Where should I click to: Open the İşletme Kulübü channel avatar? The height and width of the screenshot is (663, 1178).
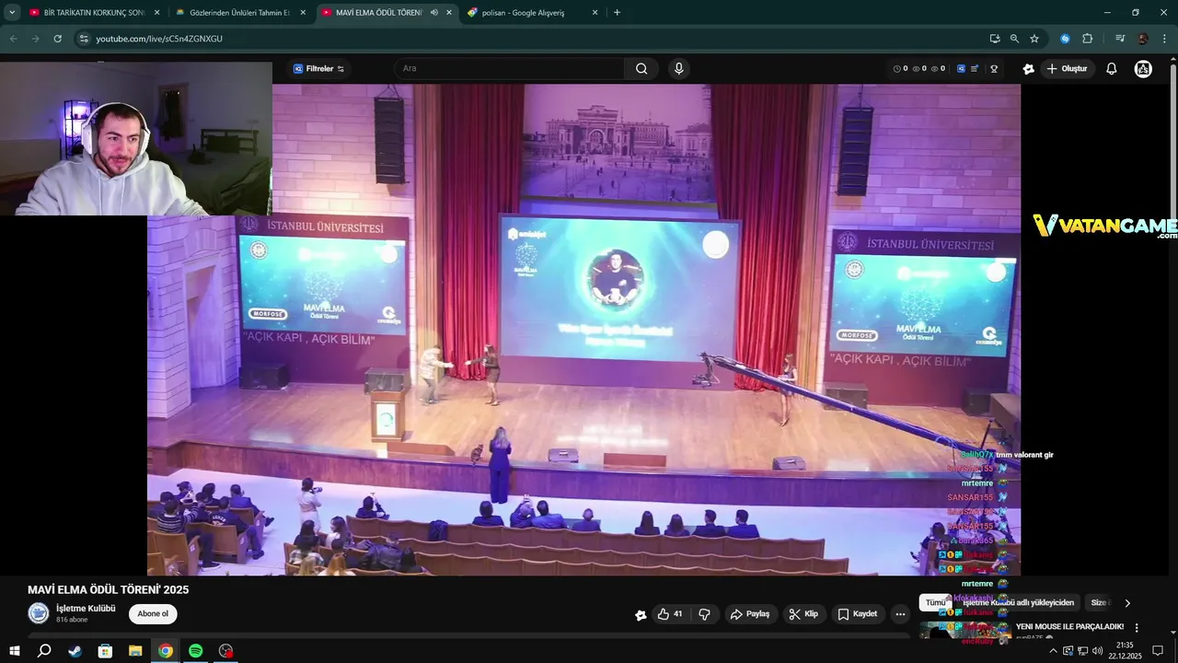coord(39,613)
